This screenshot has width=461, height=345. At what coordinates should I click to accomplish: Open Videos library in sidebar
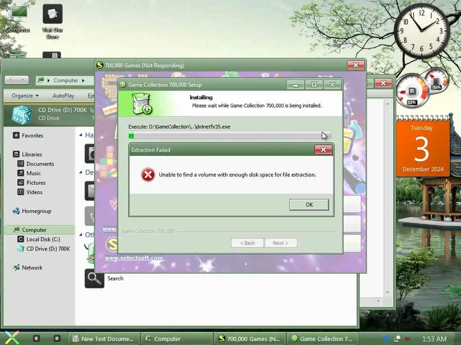34,192
